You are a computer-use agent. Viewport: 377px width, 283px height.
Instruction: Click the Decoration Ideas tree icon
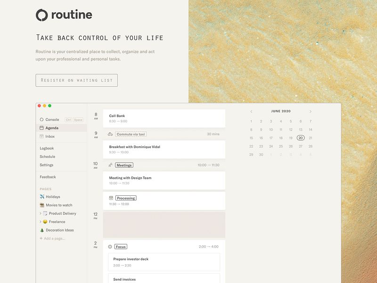[x=42, y=230]
